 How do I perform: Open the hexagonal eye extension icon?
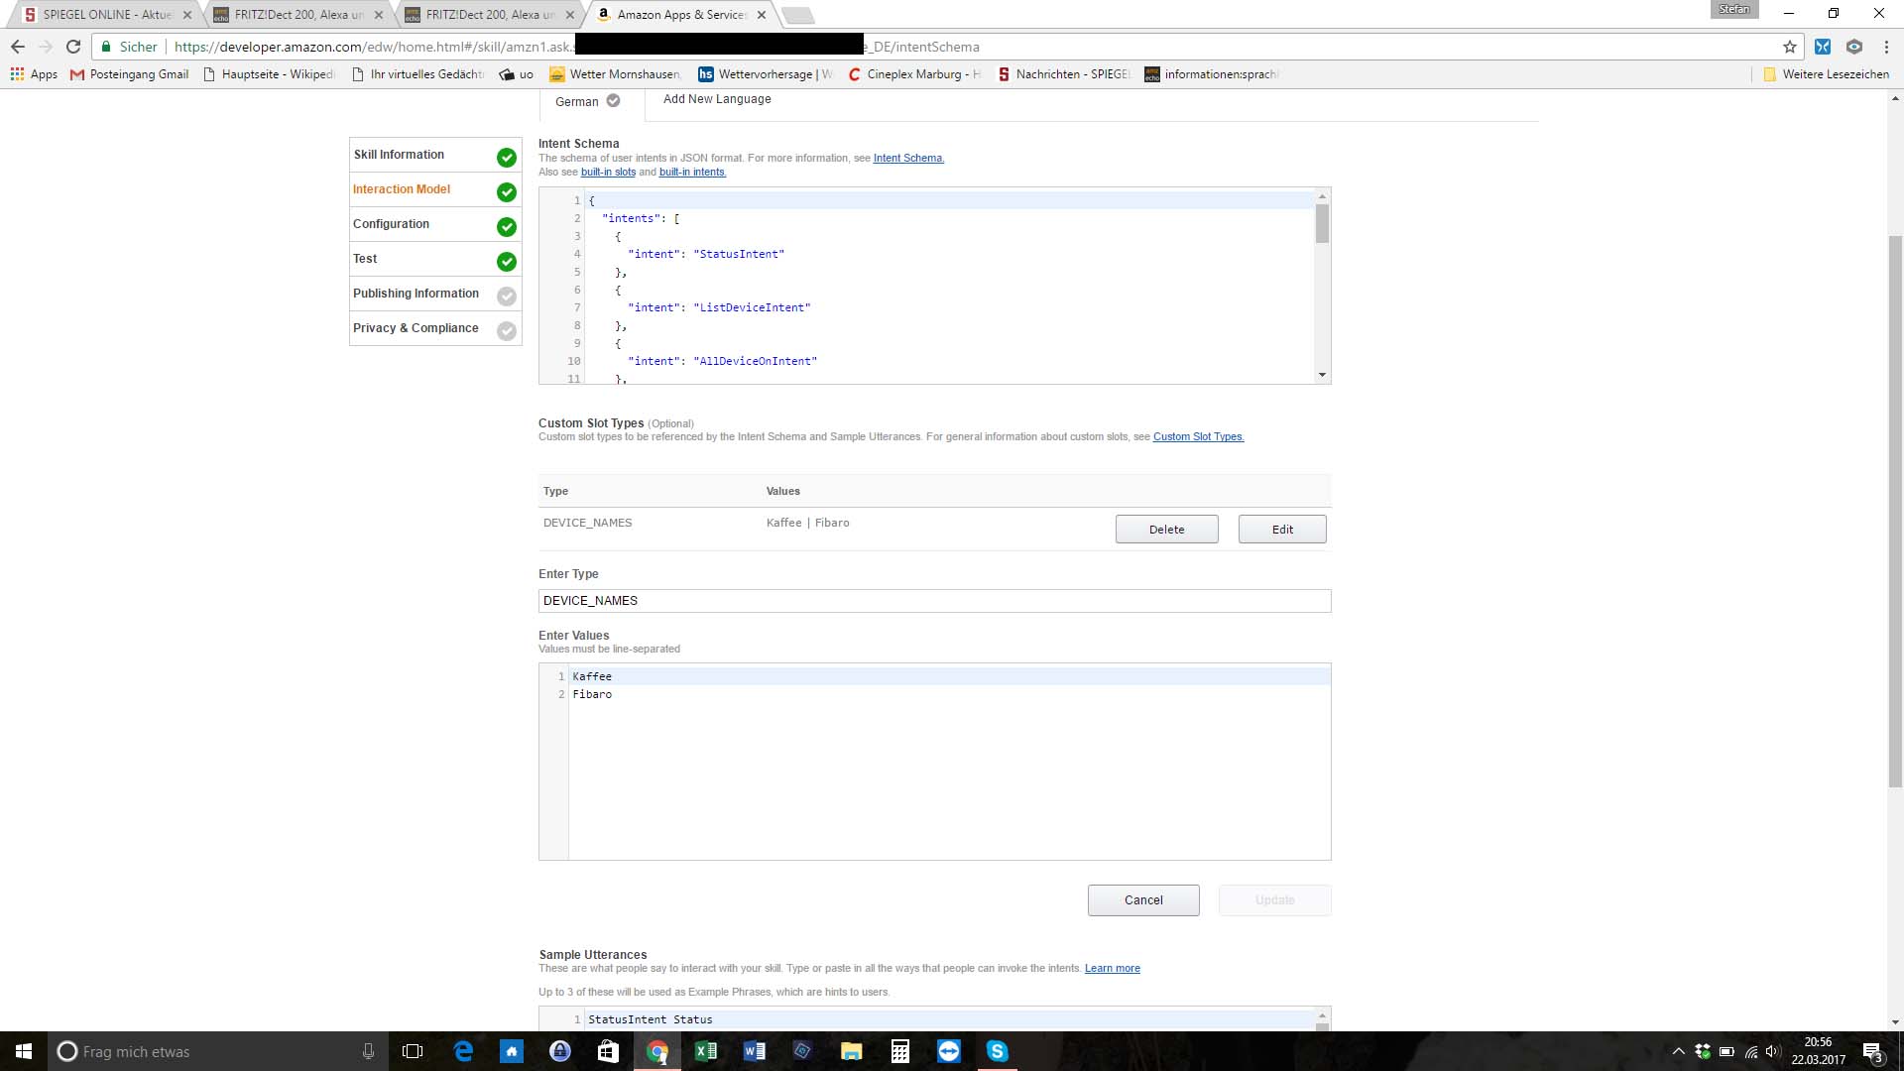coord(1854,47)
